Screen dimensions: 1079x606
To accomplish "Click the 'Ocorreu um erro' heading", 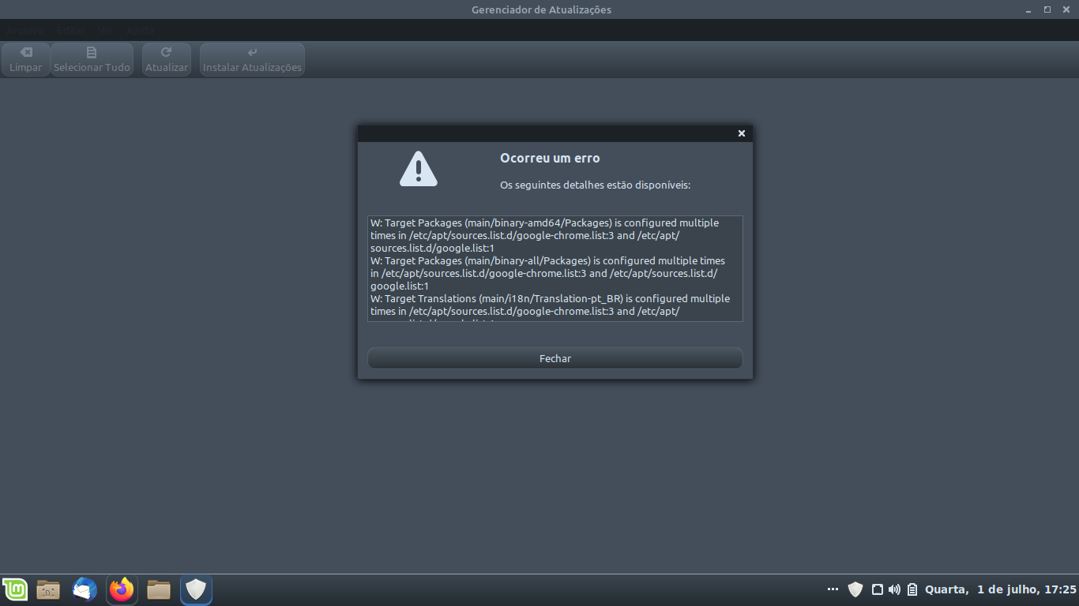I will pyautogui.click(x=550, y=158).
